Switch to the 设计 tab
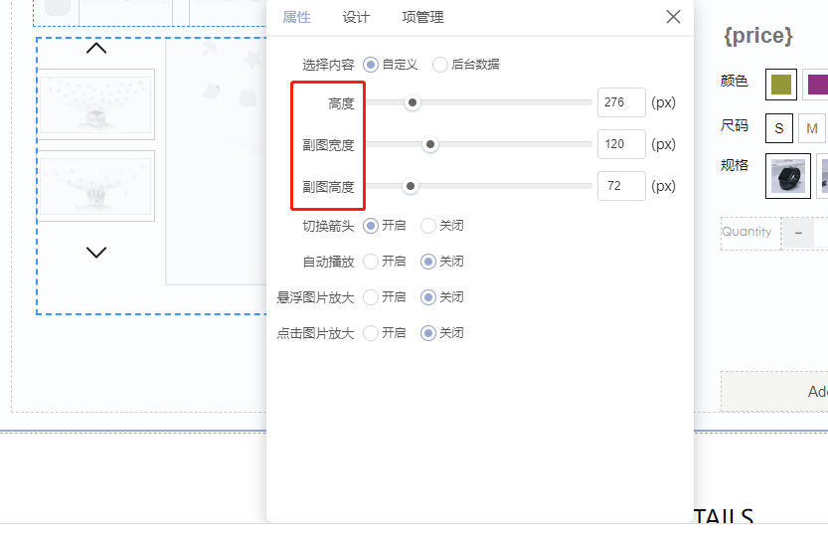The width and height of the screenshot is (828, 546). point(356,17)
